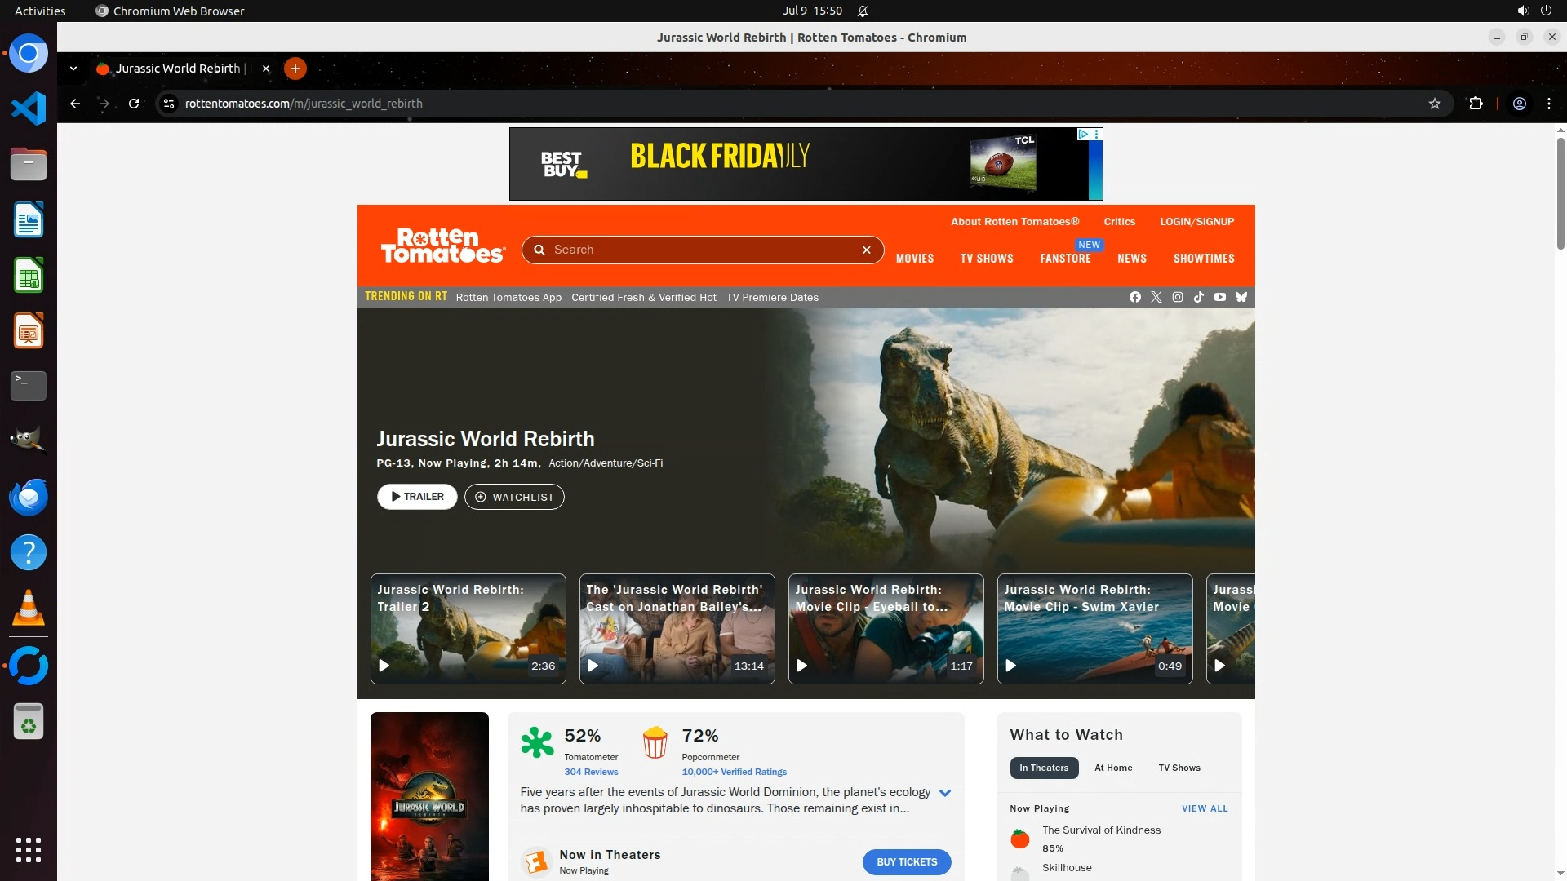Expand the movie synopsis chevron
Viewport: 1567px width, 881px height.
[x=944, y=793]
